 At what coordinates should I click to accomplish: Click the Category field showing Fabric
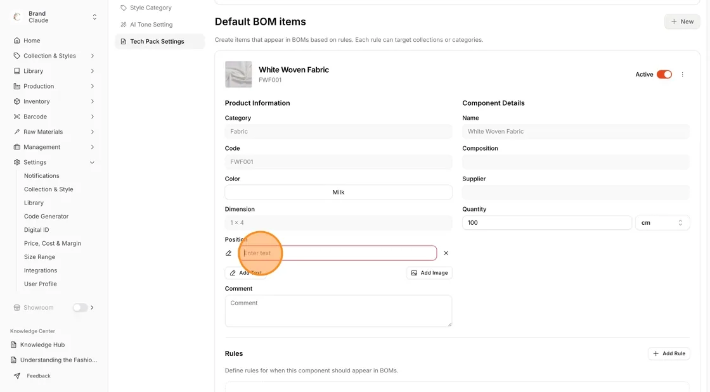pos(339,132)
